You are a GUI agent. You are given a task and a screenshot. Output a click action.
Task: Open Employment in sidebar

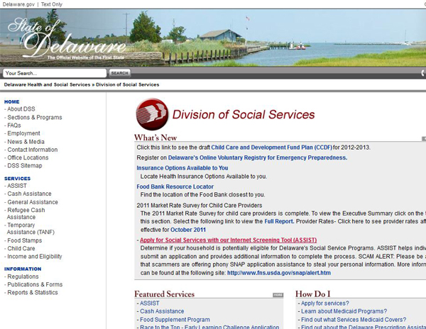23,133
